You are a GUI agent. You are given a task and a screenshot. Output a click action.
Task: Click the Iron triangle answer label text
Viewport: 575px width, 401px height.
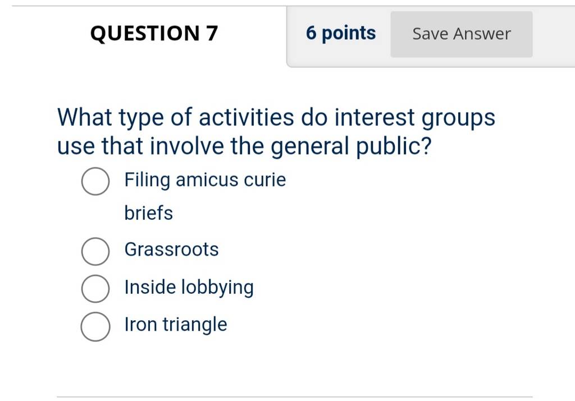tap(176, 325)
